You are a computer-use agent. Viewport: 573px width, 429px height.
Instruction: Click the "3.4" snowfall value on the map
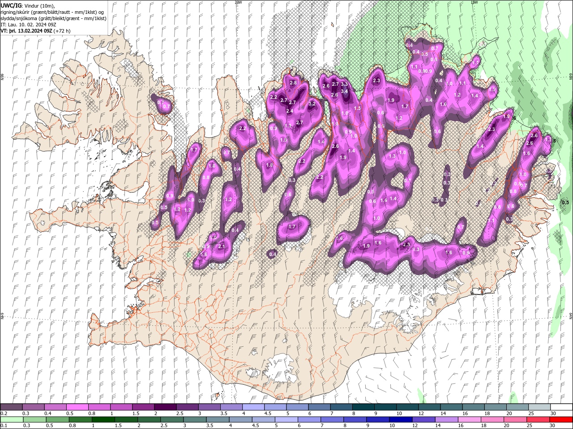pos(344,91)
